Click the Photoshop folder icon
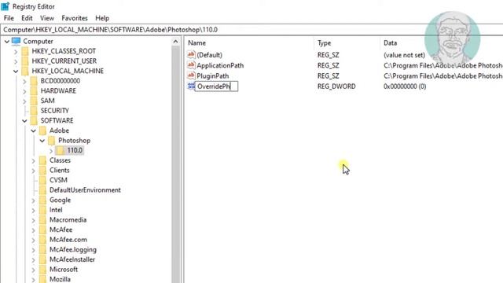Image resolution: width=503 pixels, height=283 pixels. pyautogui.click(x=51, y=141)
